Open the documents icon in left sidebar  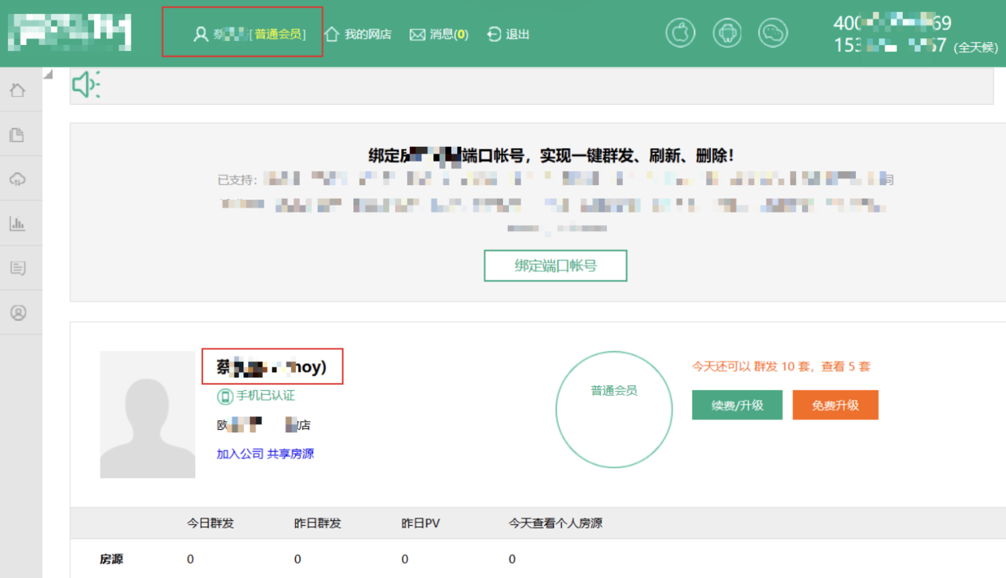[x=17, y=135]
